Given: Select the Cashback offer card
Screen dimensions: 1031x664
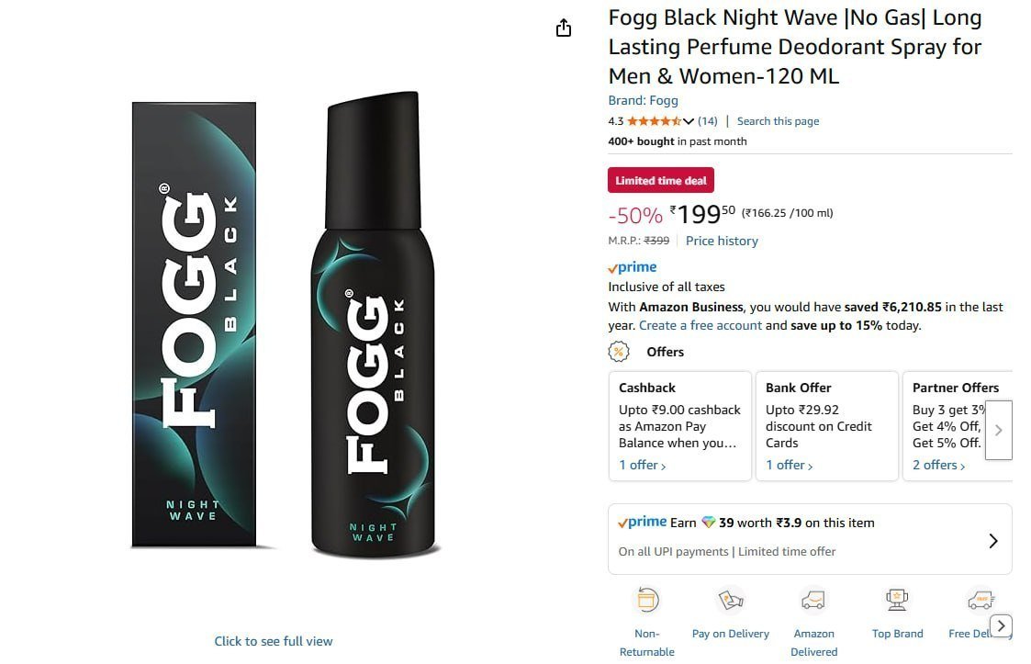Looking at the screenshot, I should (x=679, y=422).
